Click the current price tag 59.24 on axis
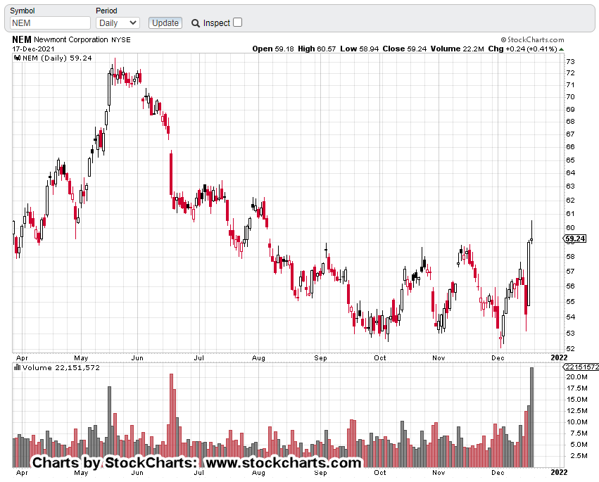Screen dimensions: 599x482 pos(575,239)
